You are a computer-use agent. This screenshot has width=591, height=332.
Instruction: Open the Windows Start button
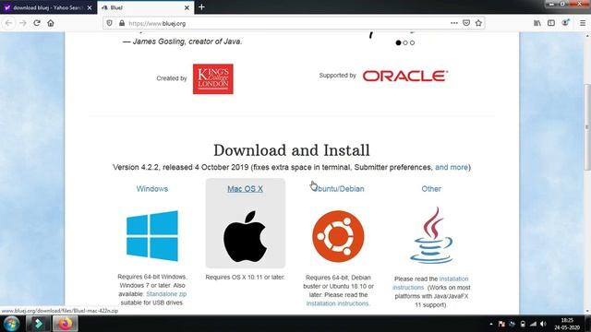[11, 324]
